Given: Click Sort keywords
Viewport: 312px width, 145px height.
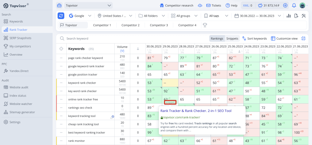Looking at the screenshot, I should [255, 38].
